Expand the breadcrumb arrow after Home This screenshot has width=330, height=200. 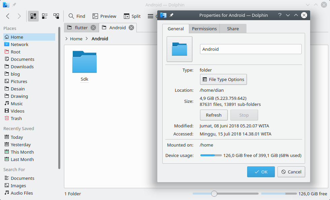[87, 39]
